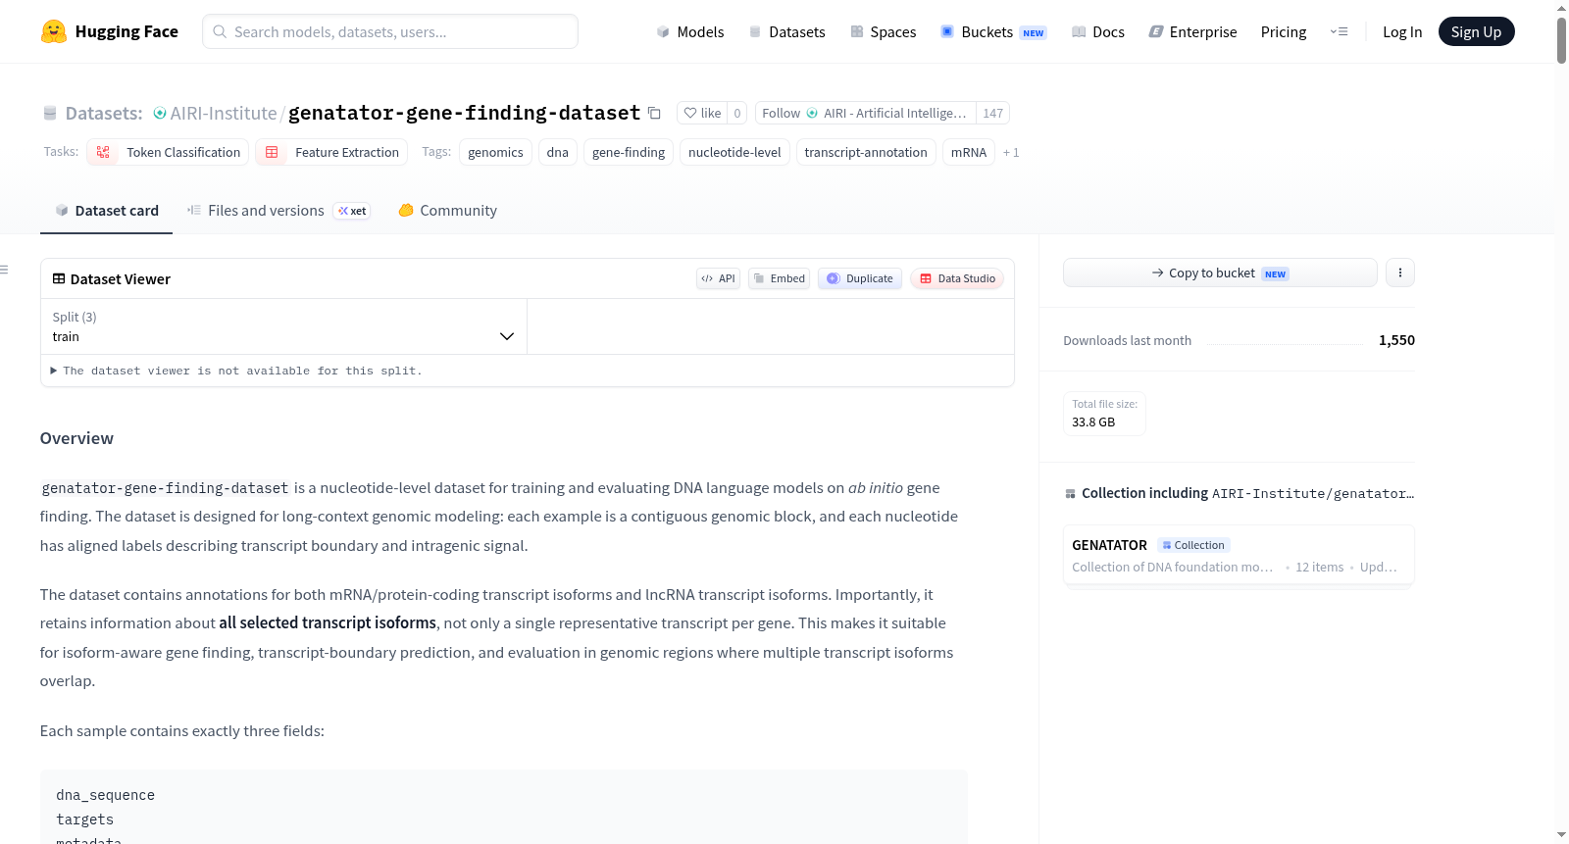Click the Datasets: breadcrumb label
The width and height of the screenshot is (1569, 844).
pyautogui.click(x=103, y=113)
